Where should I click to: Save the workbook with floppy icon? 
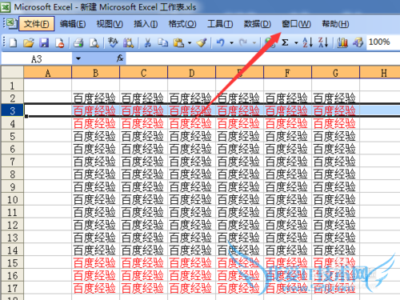[x=44, y=42]
